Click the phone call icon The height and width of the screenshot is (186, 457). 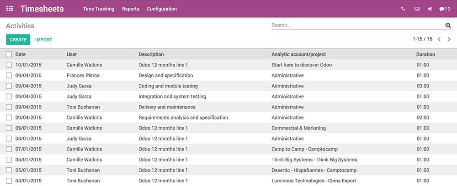coord(403,9)
